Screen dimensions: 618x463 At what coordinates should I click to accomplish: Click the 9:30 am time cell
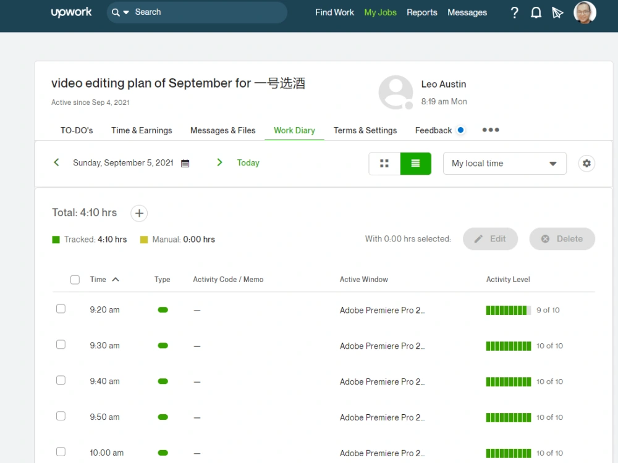(104, 346)
